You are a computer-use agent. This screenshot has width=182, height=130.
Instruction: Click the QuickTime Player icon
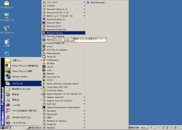[x=44, y=90]
